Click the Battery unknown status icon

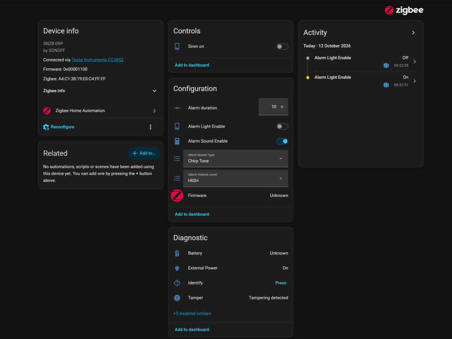[x=177, y=253]
